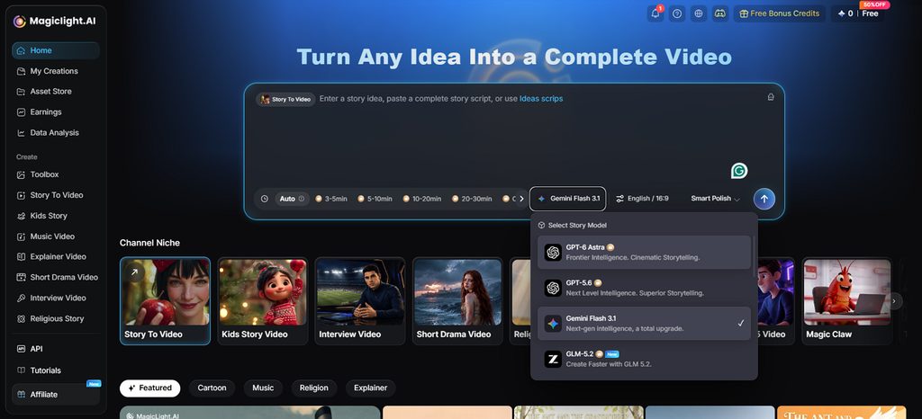
Task: Click the GPT-6 Astra model logo
Action: [x=553, y=253]
